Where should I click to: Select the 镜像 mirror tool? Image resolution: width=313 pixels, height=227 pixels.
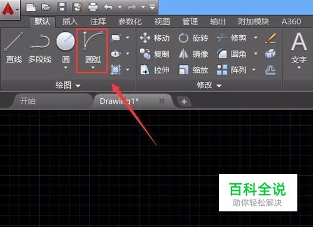tap(193, 54)
